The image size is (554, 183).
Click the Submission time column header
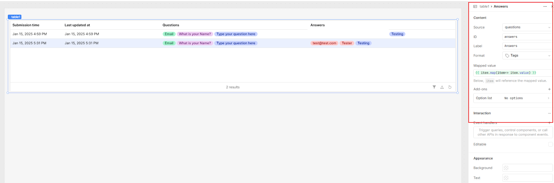click(26, 25)
